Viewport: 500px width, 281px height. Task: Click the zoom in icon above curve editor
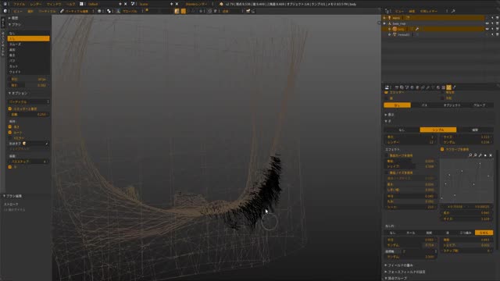[x=470, y=155]
